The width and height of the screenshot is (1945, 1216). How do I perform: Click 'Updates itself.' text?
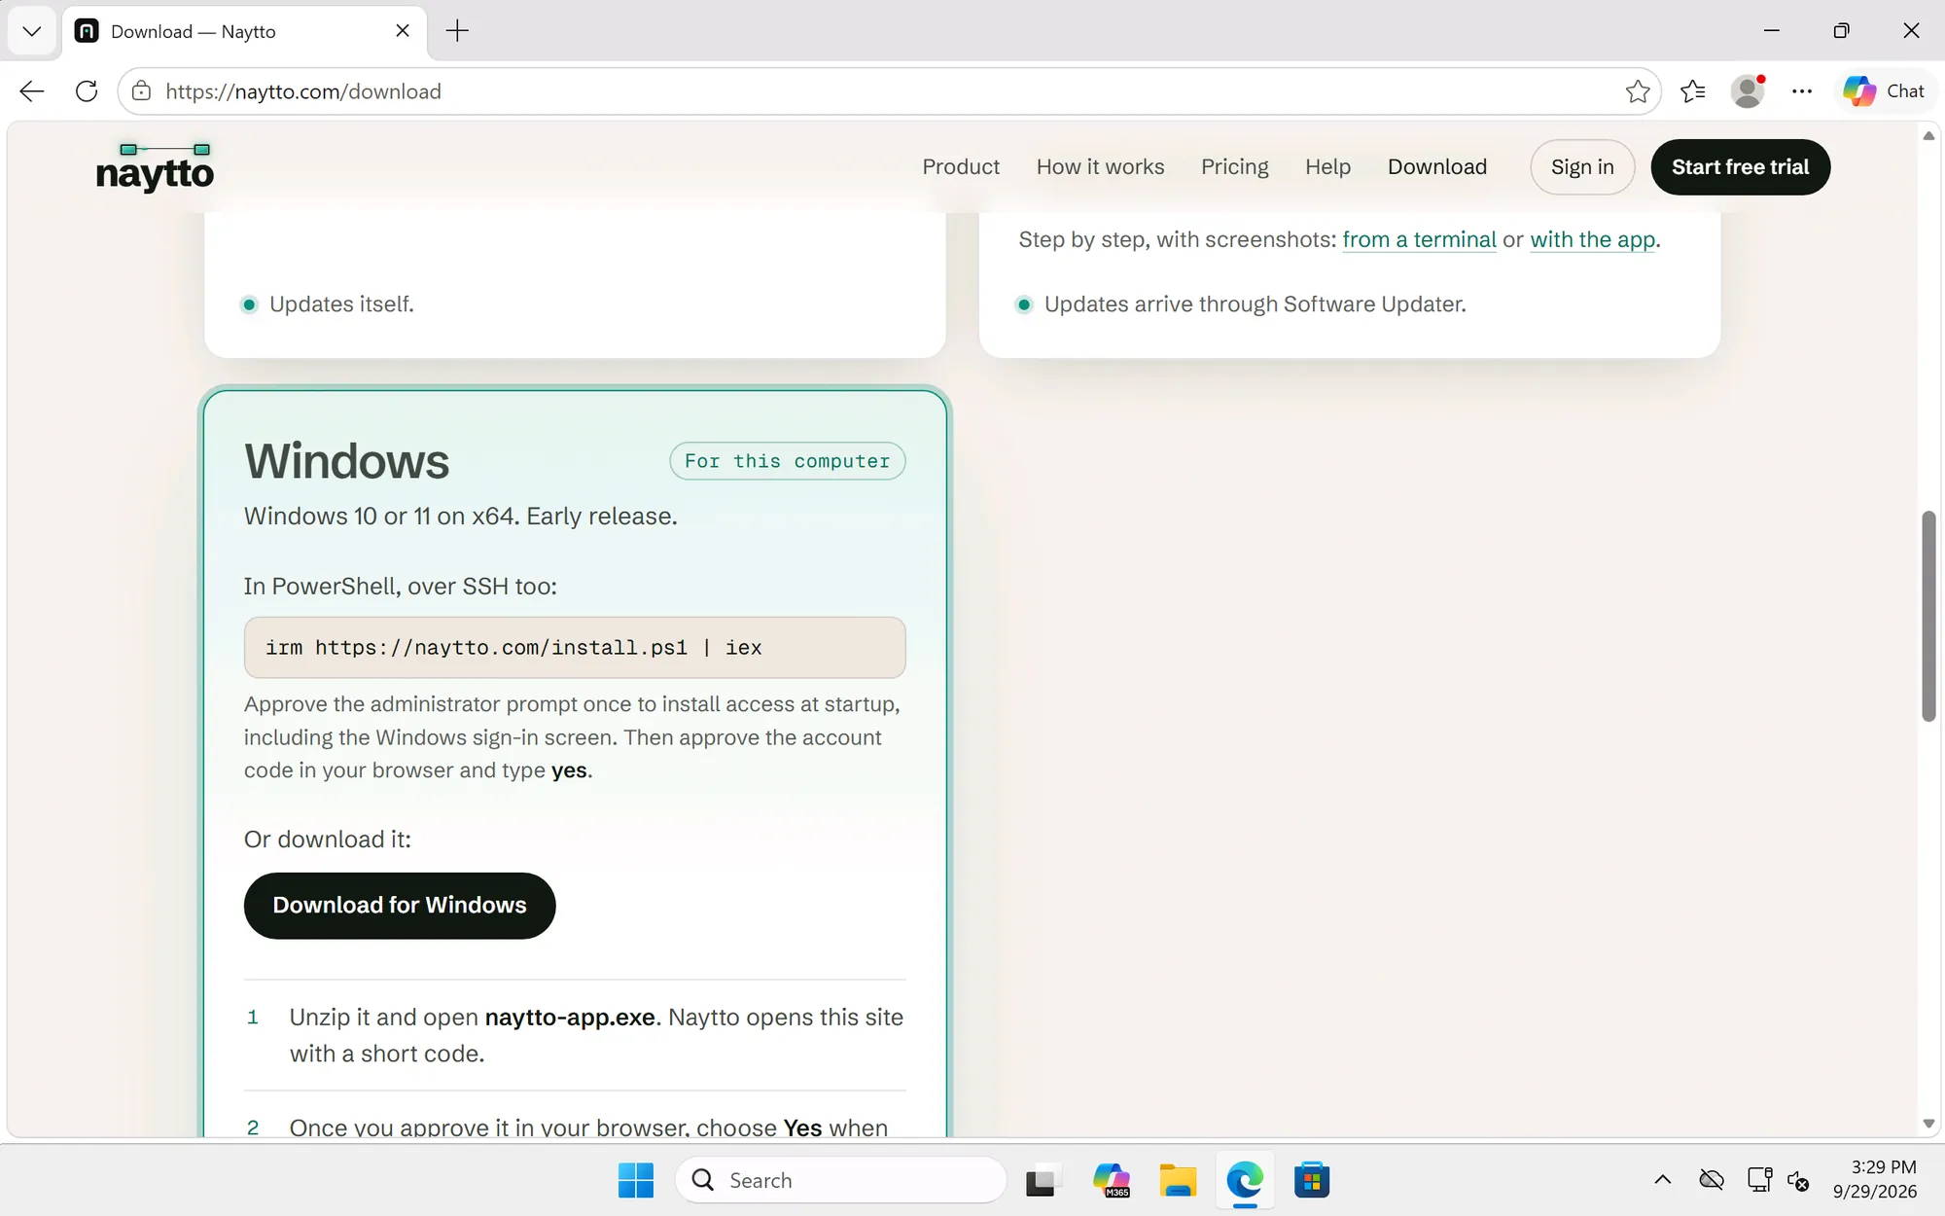(341, 304)
